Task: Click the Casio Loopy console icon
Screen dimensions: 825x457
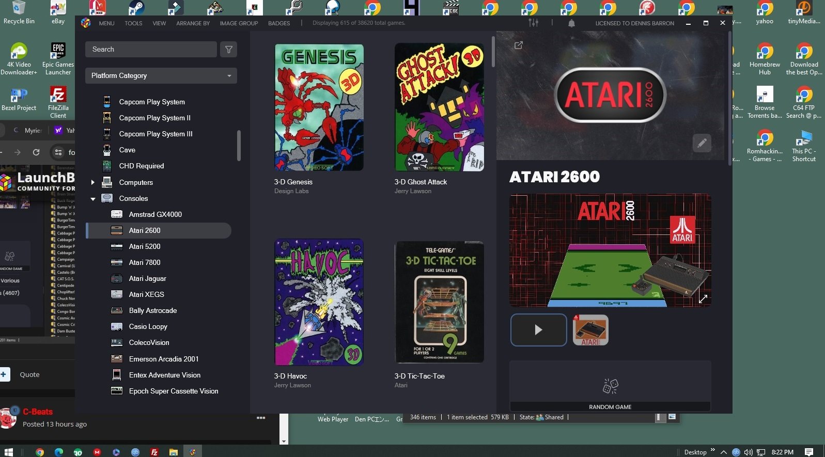Action: (117, 326)
